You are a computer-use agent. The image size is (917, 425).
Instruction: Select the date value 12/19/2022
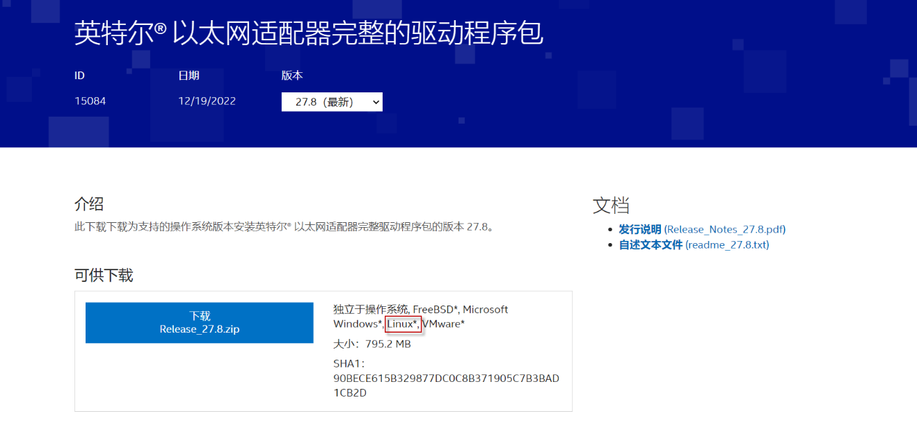click(x=207, y=101)
